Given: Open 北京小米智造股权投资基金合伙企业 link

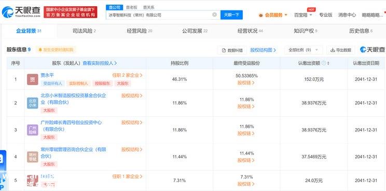Looking at the screenshot, I should [73, 99].
